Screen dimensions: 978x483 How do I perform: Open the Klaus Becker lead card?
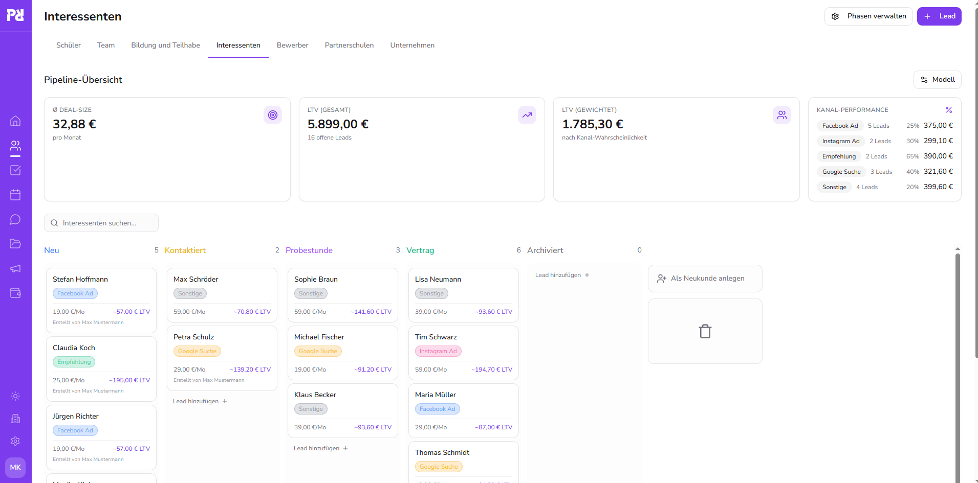tap(343, 411)
